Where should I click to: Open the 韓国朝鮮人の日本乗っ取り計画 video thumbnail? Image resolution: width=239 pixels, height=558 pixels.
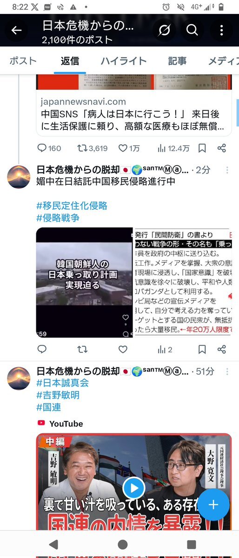point(84,282)
